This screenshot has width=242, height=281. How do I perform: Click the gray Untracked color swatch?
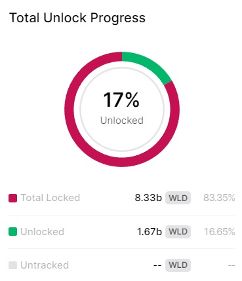[x=12, y=265]
